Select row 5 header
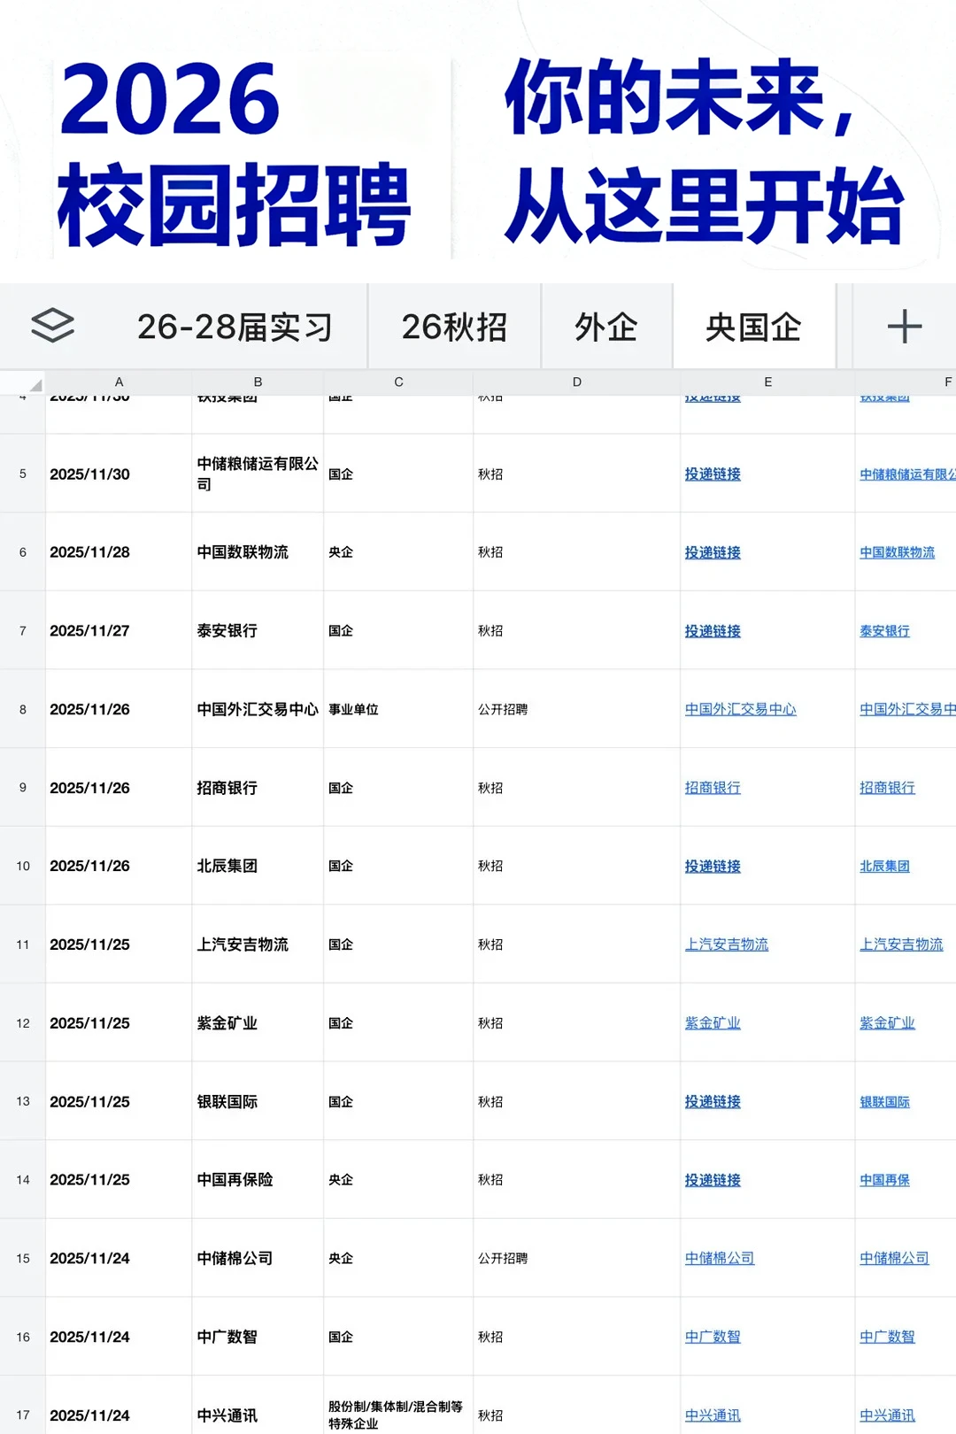This screenshot has height=1434, width=956. point(23,474)
